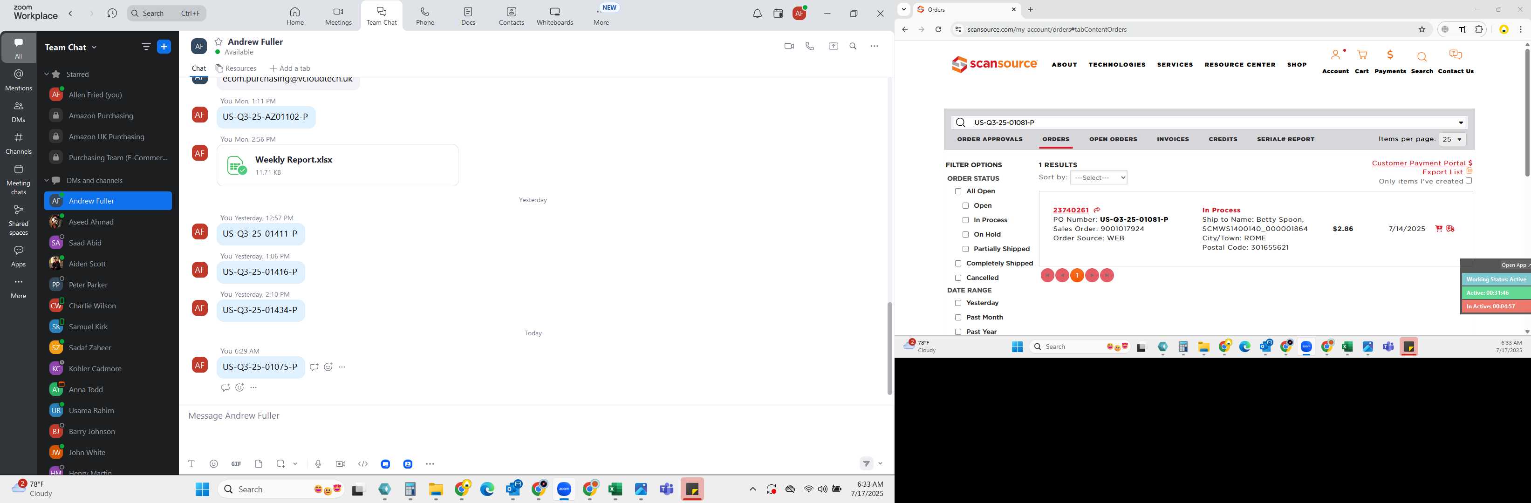Open more options for Andrew Fuller chat header
This screenshot has width=1531, height=503.
pyautogui.click(x=874, y=46)
